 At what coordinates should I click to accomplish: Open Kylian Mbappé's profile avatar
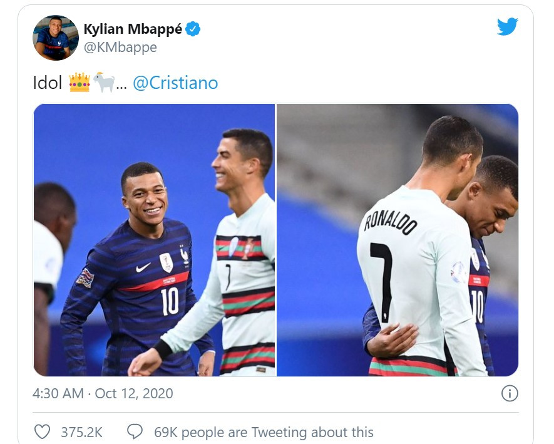click(55, 38)
